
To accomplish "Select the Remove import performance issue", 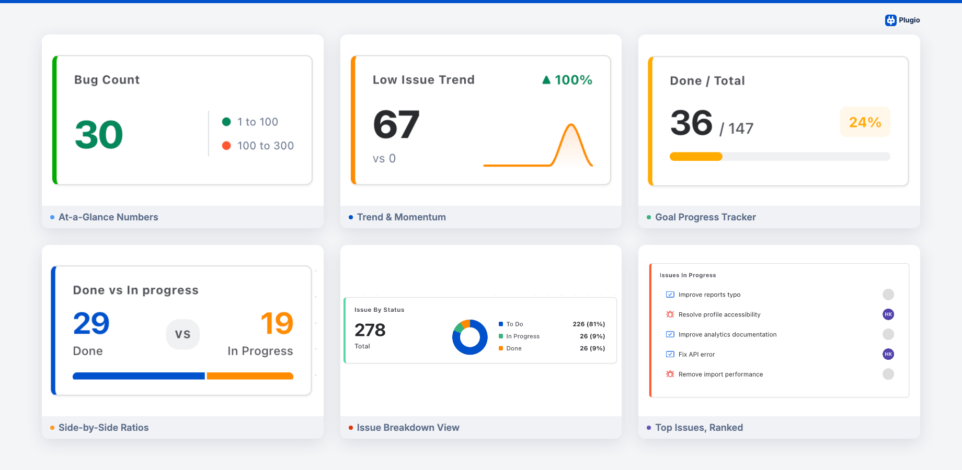I will tap(720, 374).
